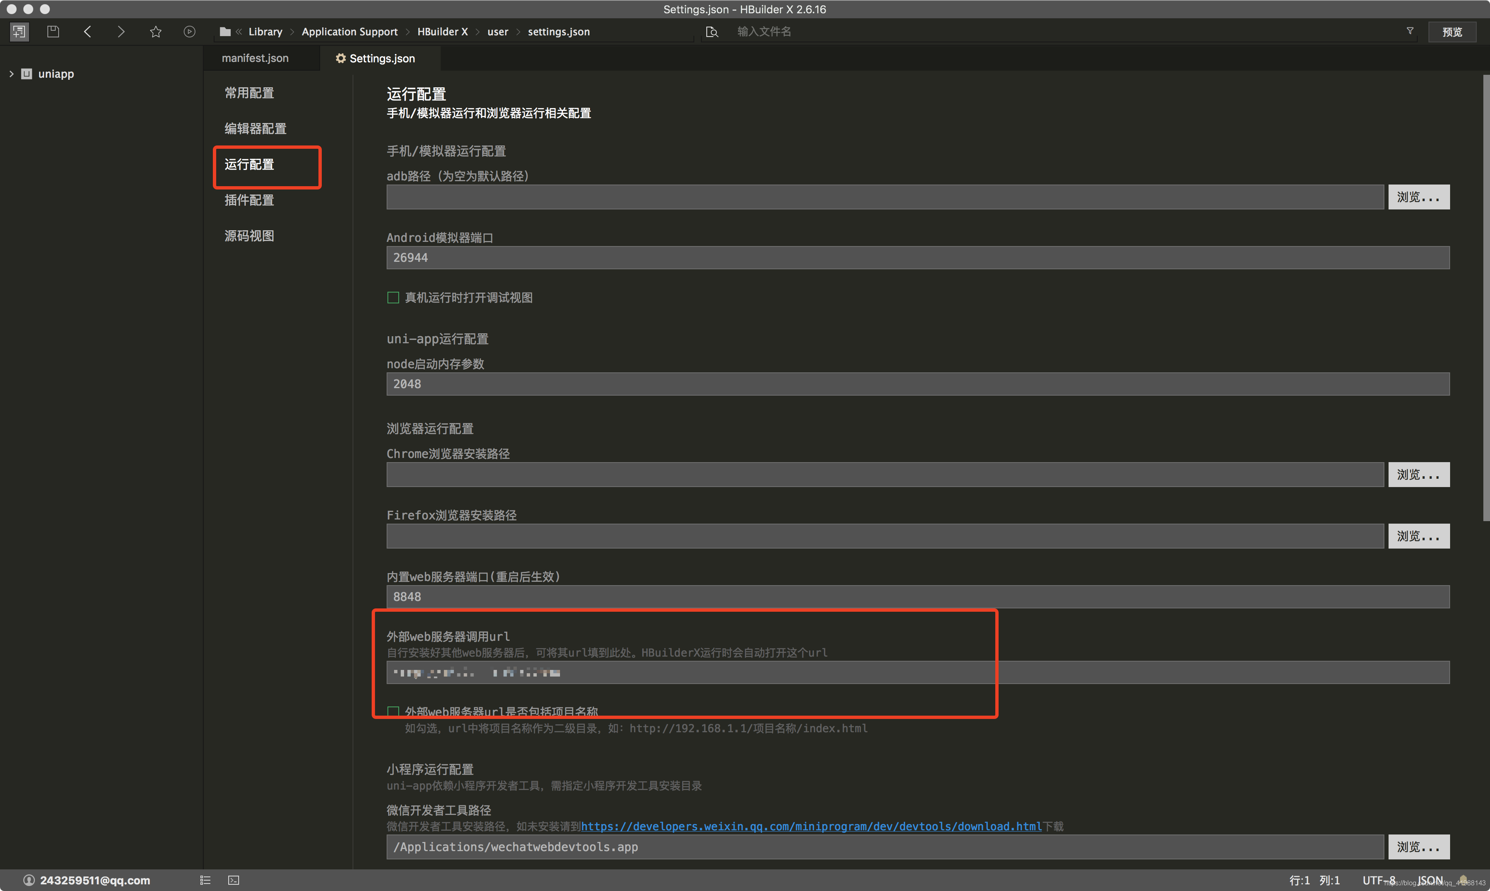Image resolution: width=1490 pixels, height=891 pixels.
Task: Go forward with the right arrow icon
Action: [x=121, y=31]
